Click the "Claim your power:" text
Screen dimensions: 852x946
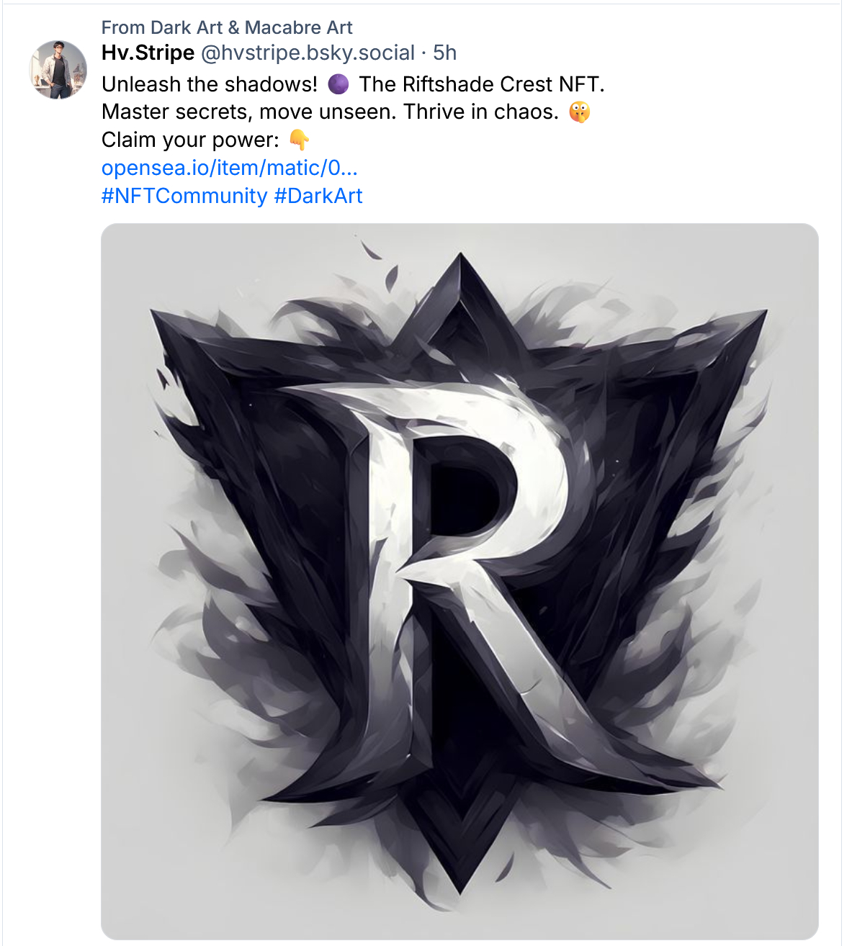190,140
